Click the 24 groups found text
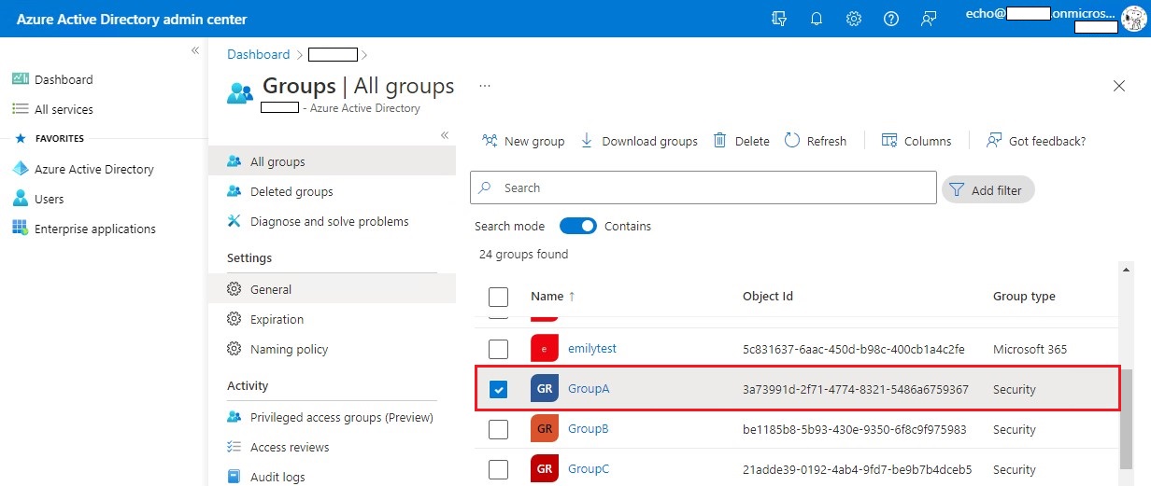Screen dimensions: 1151x486 [x=523, y=254]
